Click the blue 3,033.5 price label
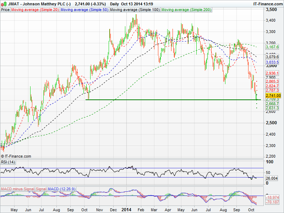Image resolution: width=284 pixels, height=213 pixels. (x=272, y=62)
